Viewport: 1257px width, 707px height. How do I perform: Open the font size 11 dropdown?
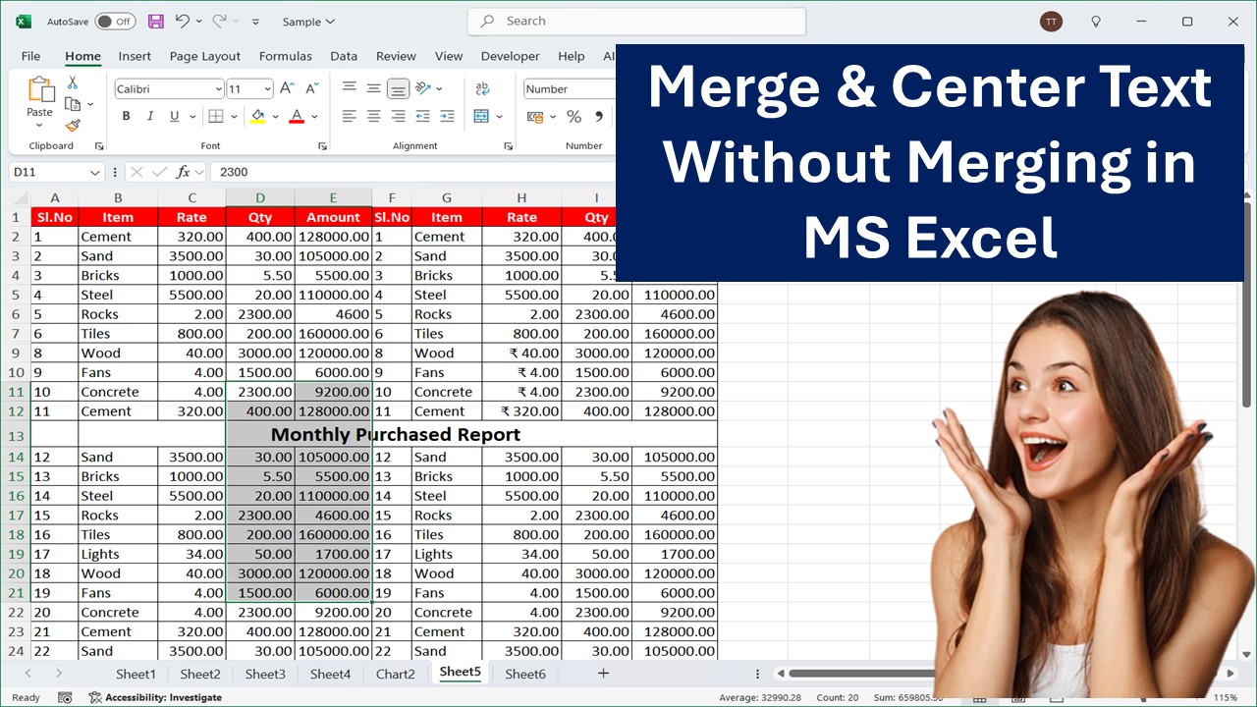tap(267, 89)
